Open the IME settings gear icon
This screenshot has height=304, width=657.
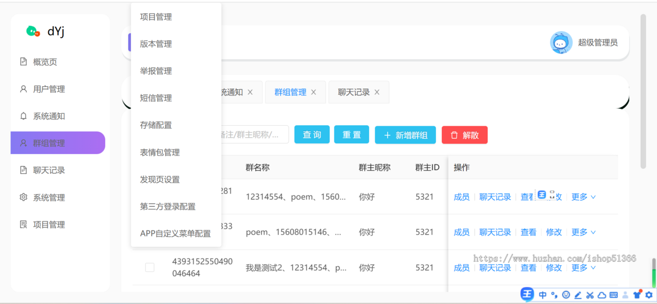pos(649,295)
